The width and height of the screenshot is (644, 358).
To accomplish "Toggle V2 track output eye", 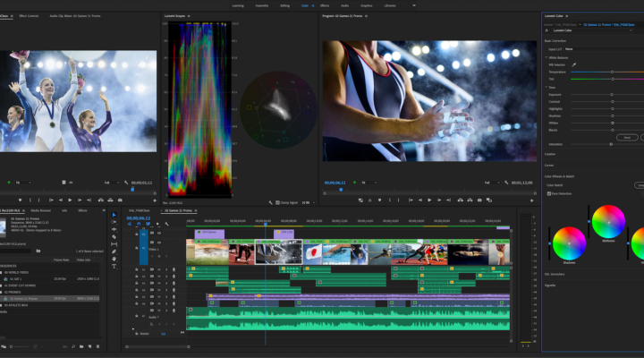I will tap(159, 234).
